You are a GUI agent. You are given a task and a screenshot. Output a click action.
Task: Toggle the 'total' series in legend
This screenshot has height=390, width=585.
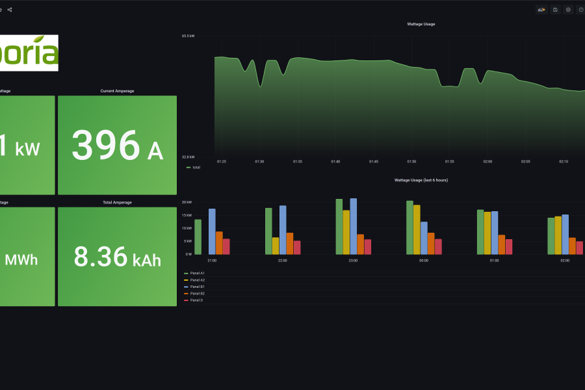pos(196,168)
